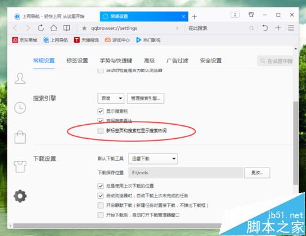The image size is (306, 236).
Task: Open the 京东商城 bookmark
Action: (24, 40)
